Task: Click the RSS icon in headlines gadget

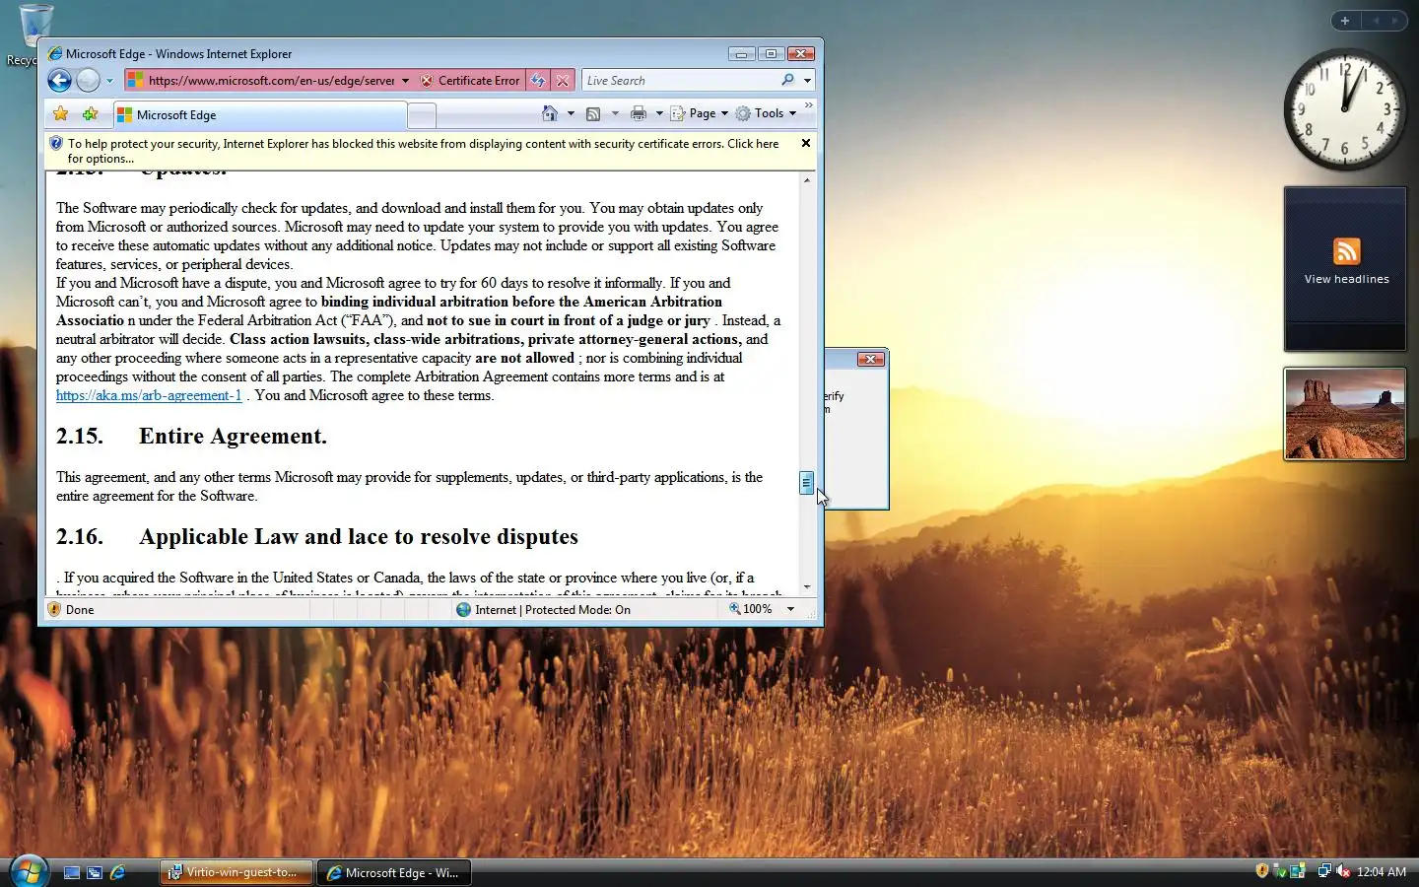Action: 1346,251
